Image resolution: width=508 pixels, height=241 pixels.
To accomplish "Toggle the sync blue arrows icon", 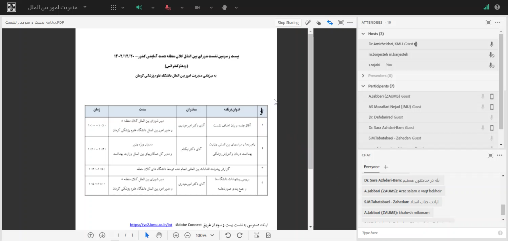I will coord(330,23).
